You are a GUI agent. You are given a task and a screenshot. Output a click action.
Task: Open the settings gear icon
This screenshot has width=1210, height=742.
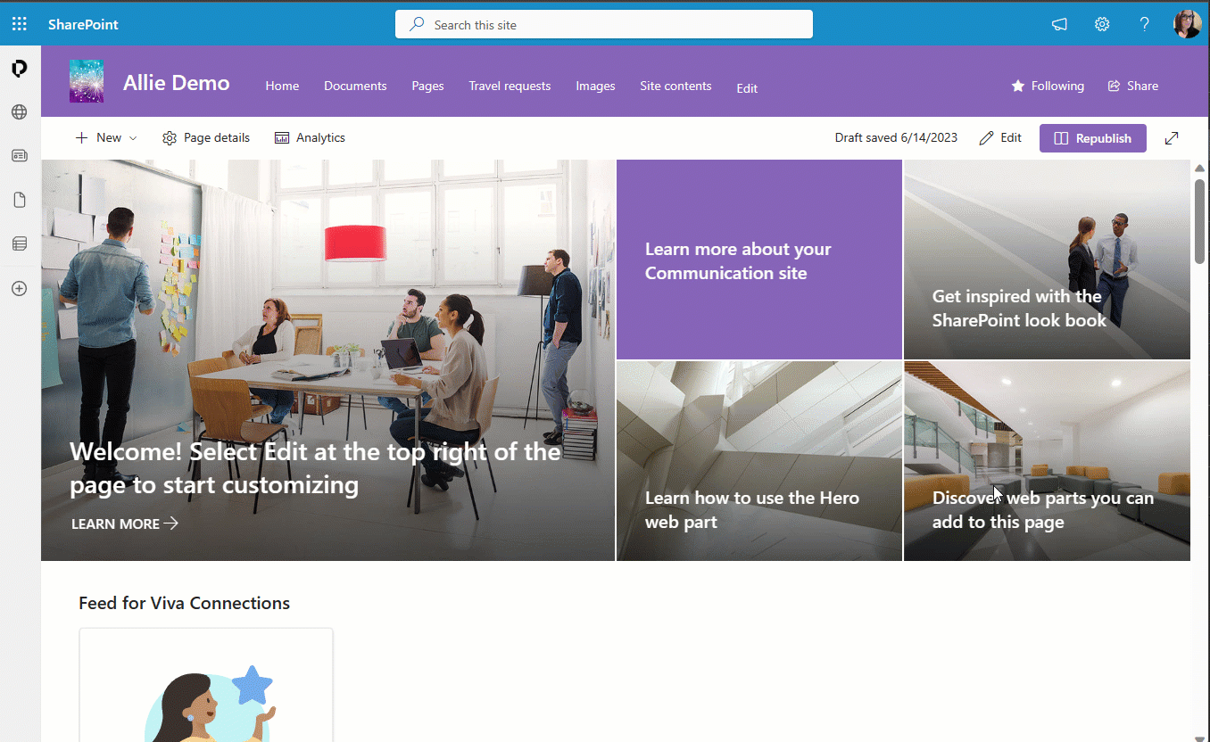(1102, 24)
